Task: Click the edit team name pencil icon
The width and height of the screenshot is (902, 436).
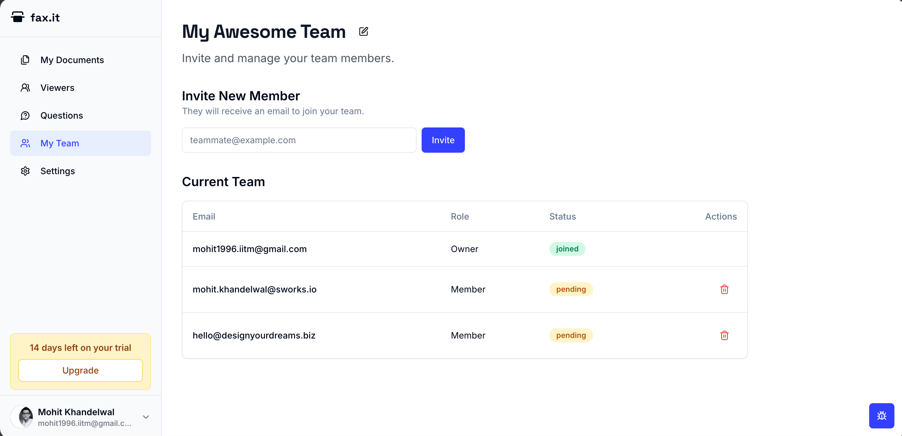Action: (364, 32)
